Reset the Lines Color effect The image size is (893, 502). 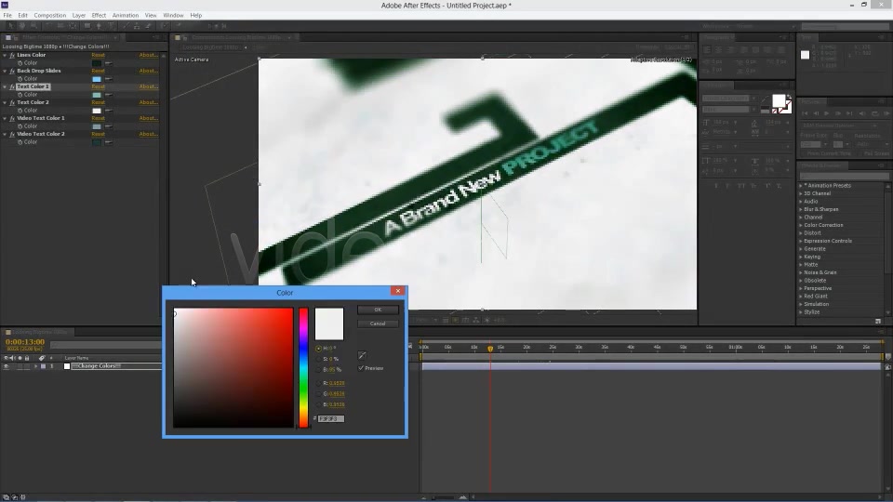point(98,55)
